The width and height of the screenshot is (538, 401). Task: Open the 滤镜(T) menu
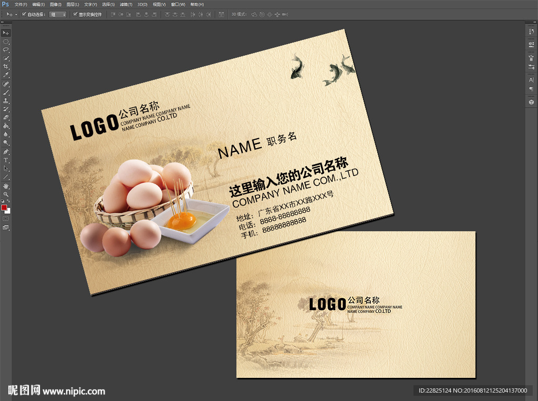pos(126,4)
